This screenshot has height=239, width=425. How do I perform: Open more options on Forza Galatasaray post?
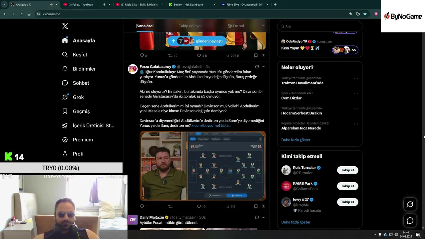coord(263,67)
